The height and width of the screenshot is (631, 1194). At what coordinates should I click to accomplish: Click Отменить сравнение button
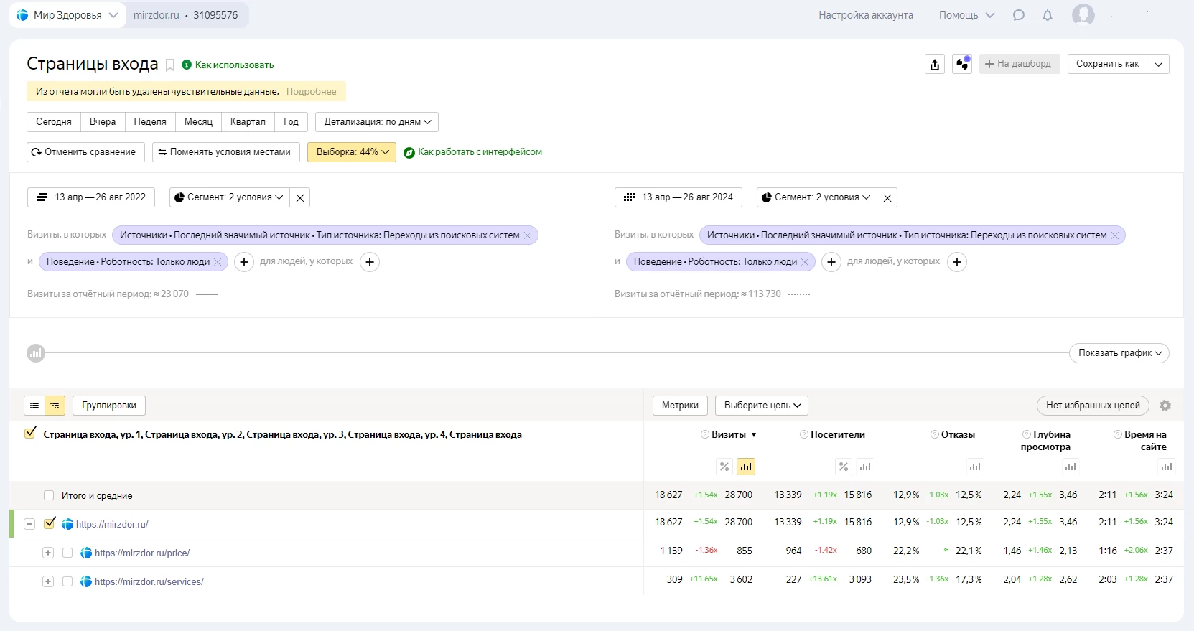pyautogui.click(x=85, y=152)
